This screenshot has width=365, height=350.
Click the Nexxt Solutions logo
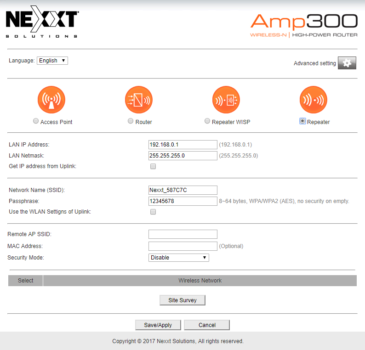click(x=42, y=24)
